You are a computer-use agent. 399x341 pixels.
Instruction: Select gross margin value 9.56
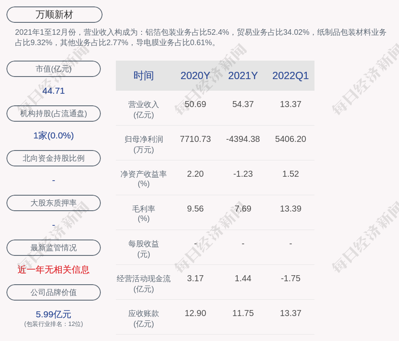(195, 209)
